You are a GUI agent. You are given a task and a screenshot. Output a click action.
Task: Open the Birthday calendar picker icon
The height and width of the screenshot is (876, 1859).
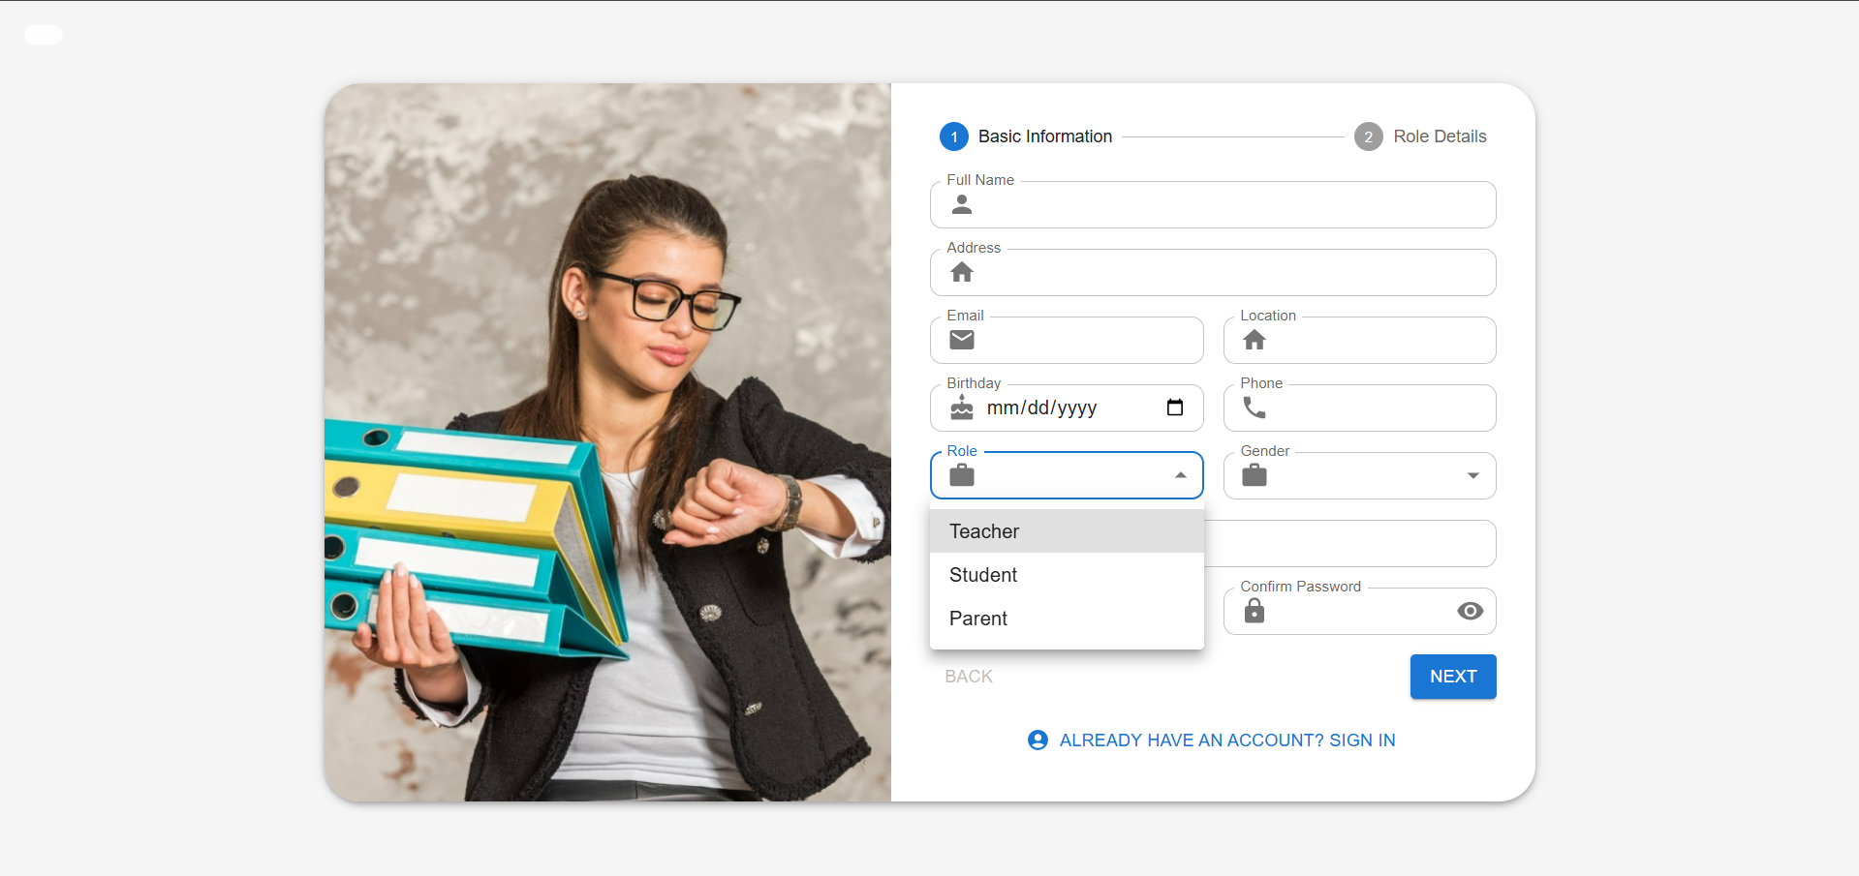click(1174, 408)
